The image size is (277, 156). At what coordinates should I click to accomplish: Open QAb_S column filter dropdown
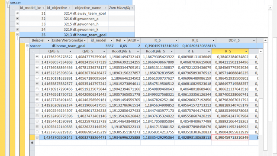[x=104, y=52]
